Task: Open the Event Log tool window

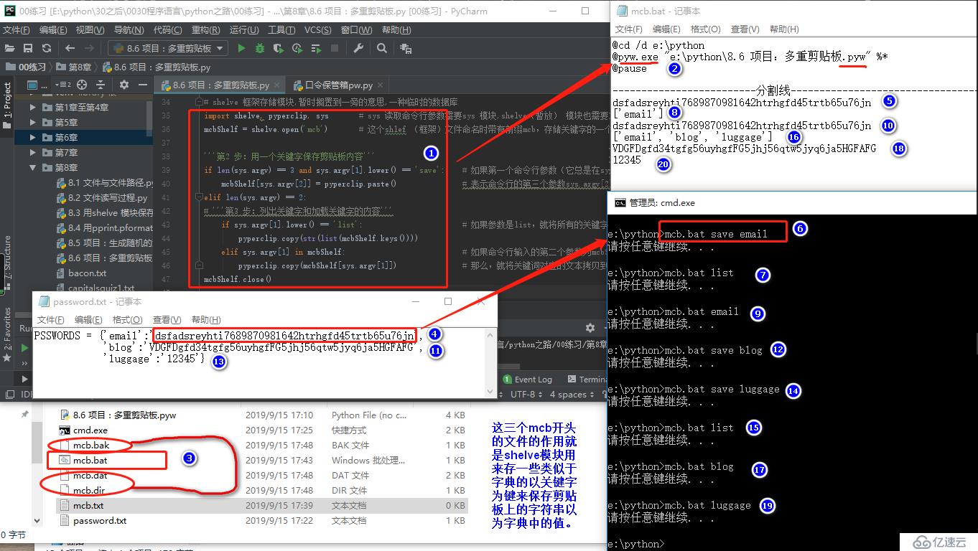Action: 528,380
